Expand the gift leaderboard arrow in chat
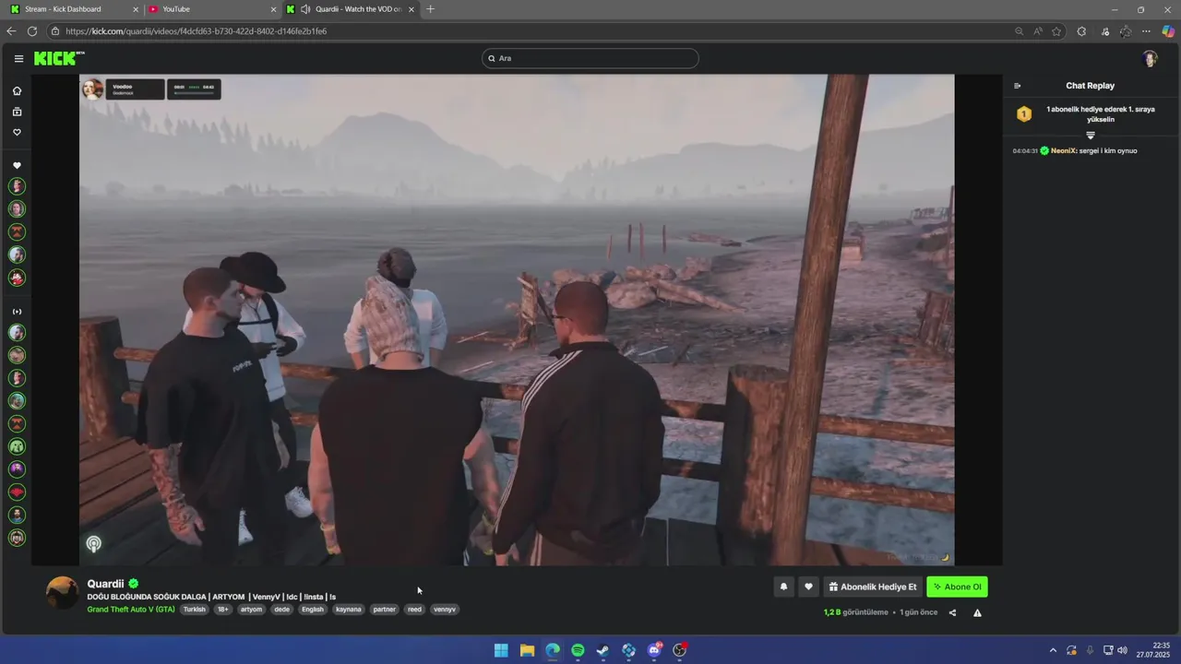This screenshot has width=1181, height=664. [x=1090, y=136]
